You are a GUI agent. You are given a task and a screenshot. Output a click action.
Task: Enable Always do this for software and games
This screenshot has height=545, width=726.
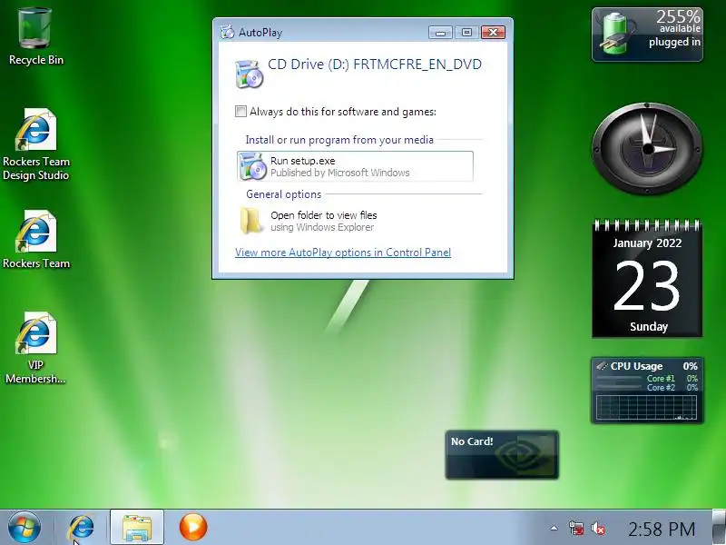(x=240, y=111)
